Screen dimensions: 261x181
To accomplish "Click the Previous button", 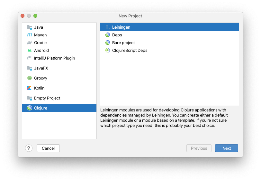I will [x=199, y=148].
